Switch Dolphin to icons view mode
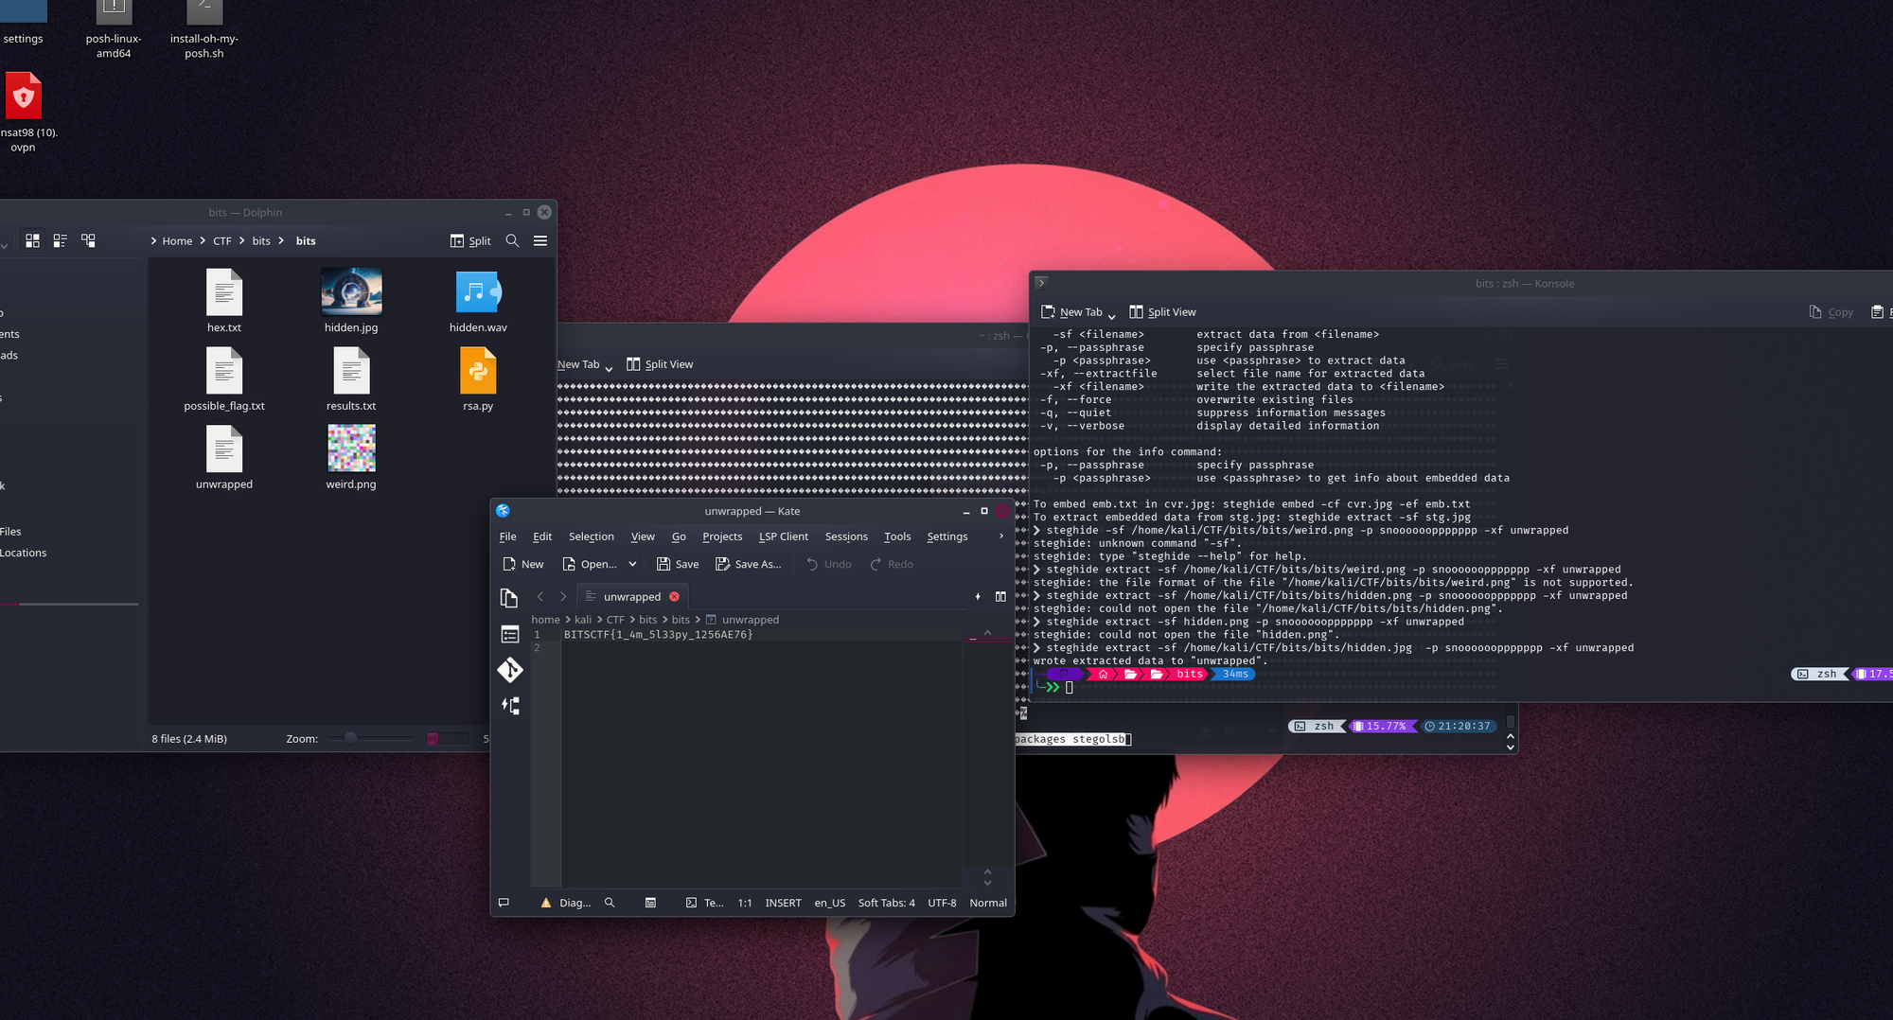Viewport: 1893px width, 1020px height. 32,241
